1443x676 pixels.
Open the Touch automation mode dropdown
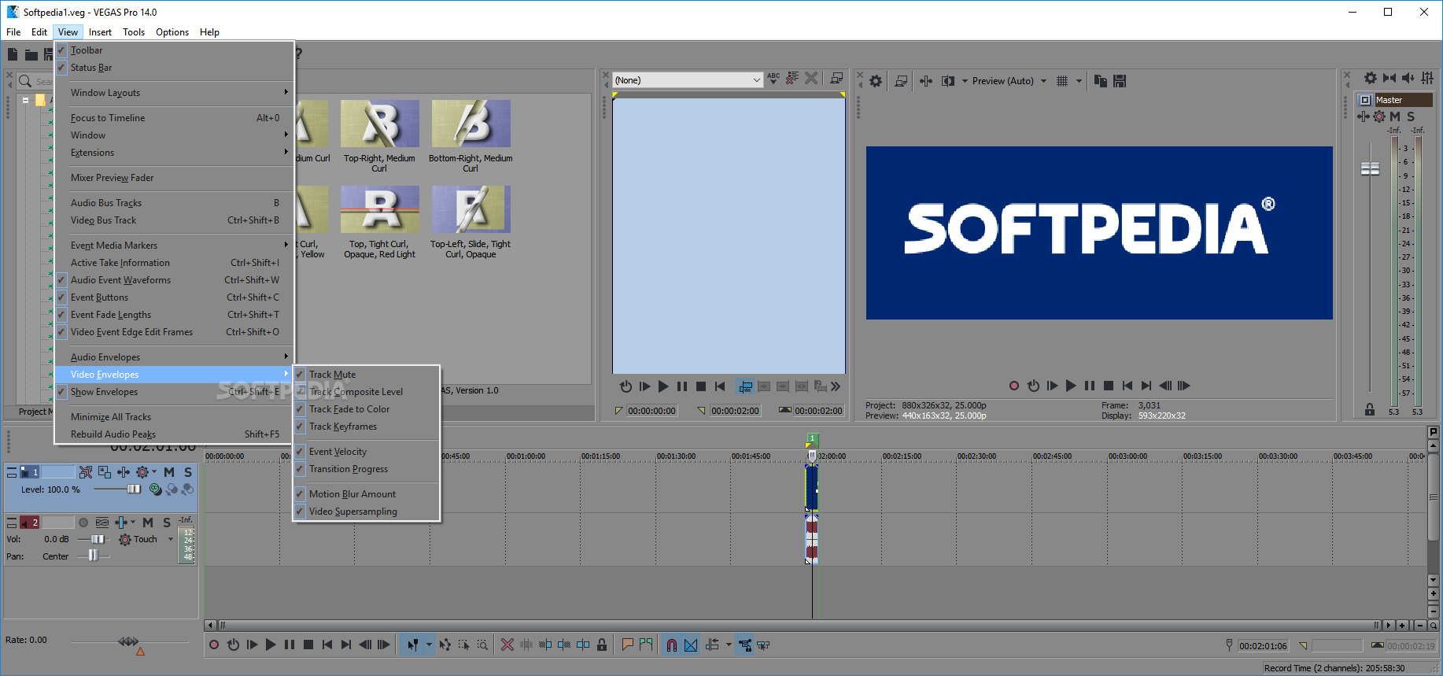171,539
